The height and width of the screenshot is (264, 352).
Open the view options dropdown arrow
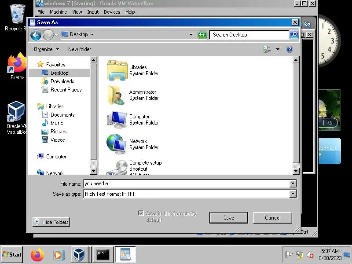(278, 49)
